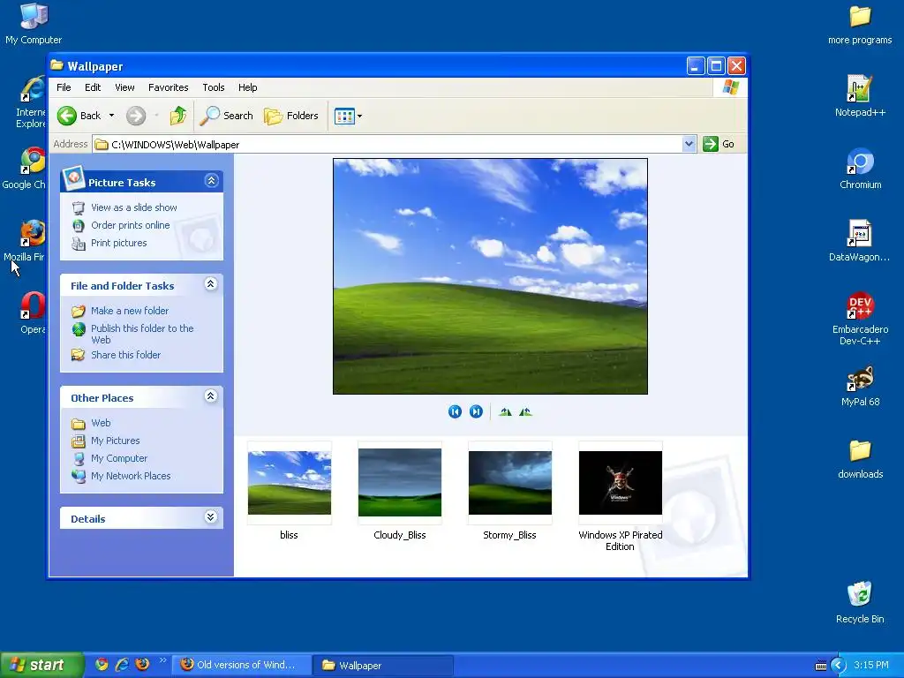Collapse the File and Folder Tasks panel
Viewport: 904px width, 678px height.
pyautogui.click(x=211, y=283)
